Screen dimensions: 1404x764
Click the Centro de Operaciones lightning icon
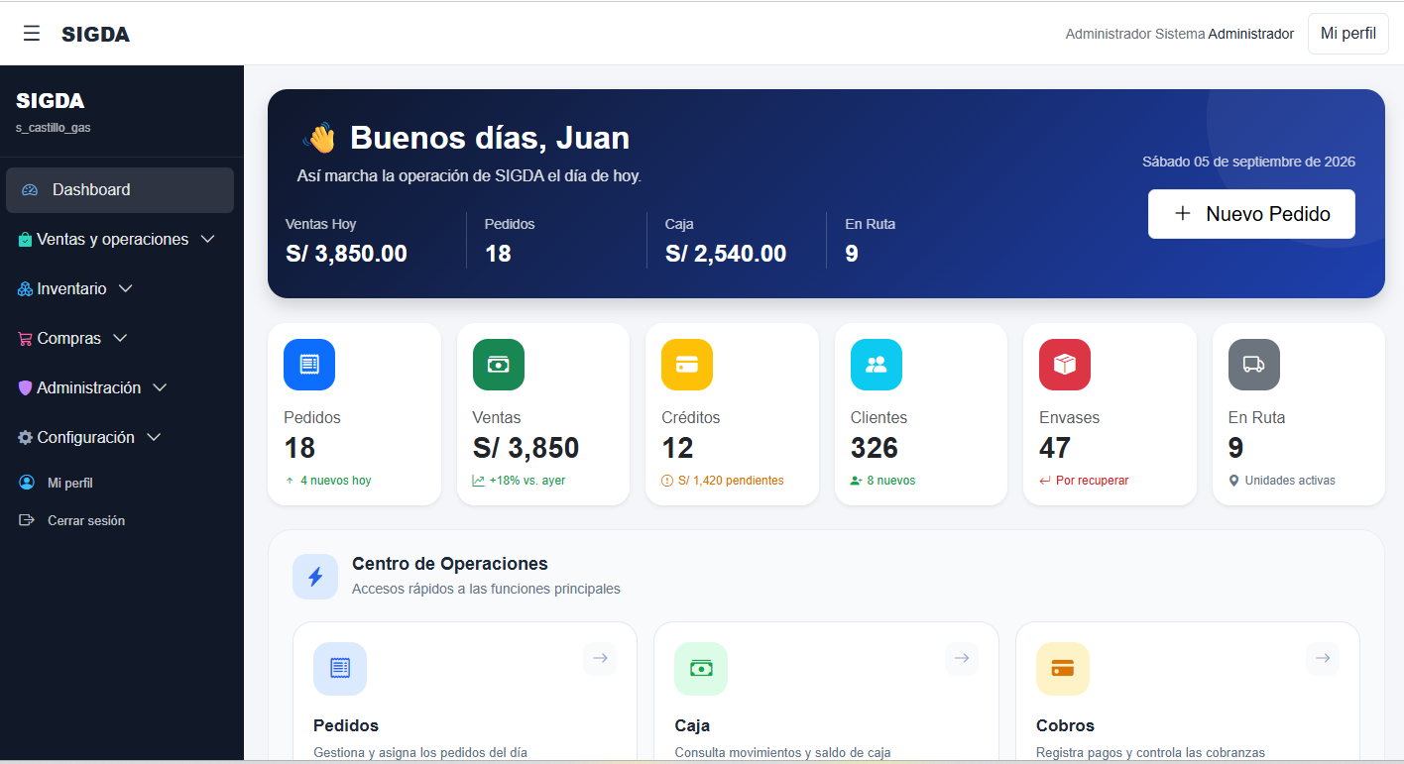click(315, 577)
